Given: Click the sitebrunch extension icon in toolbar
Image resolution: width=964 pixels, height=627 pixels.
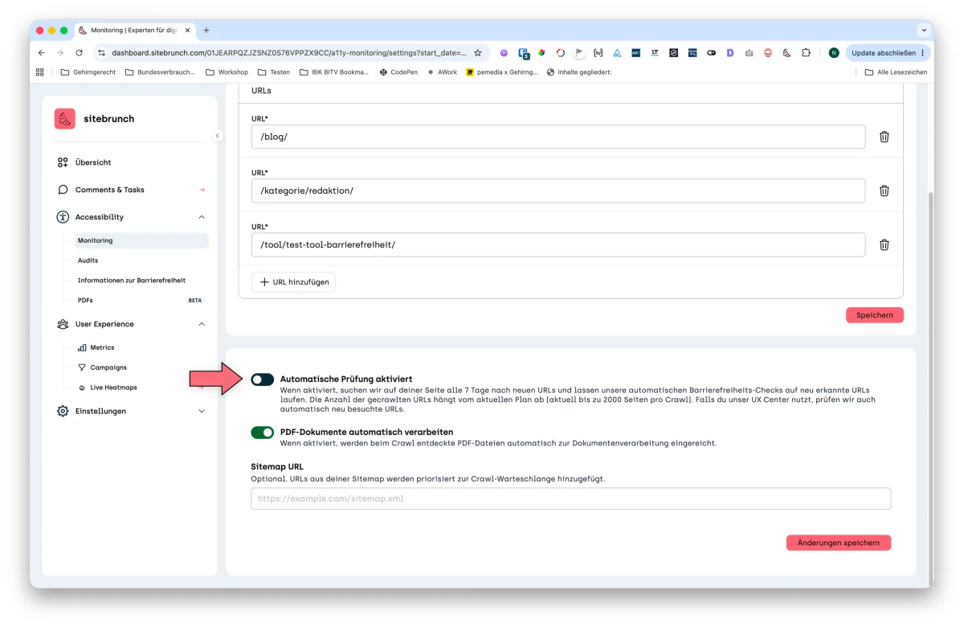Looking at the screenshot, I should coord(786,53).
